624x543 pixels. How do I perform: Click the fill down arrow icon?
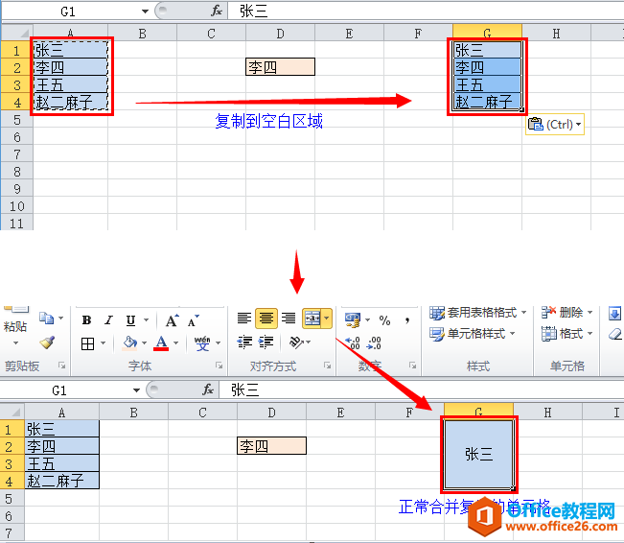pos(614,313)
